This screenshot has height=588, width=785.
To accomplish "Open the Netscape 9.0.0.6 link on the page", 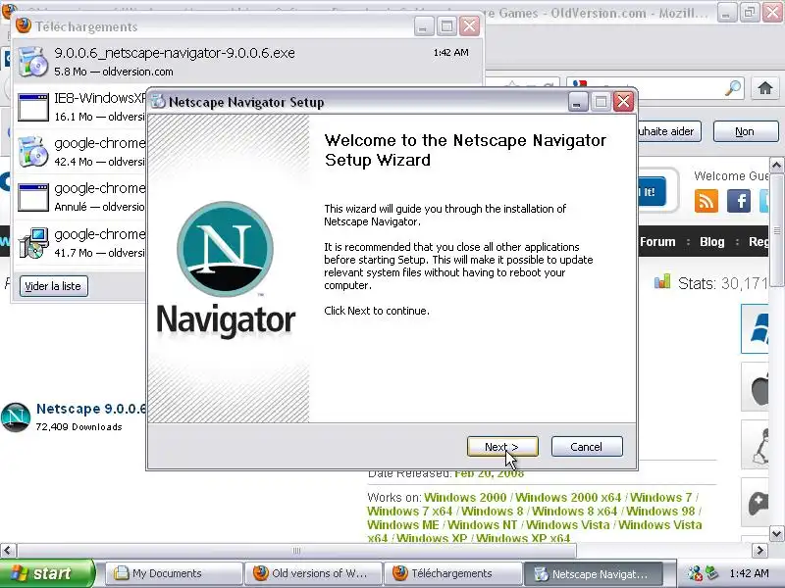I will [91, 409].
